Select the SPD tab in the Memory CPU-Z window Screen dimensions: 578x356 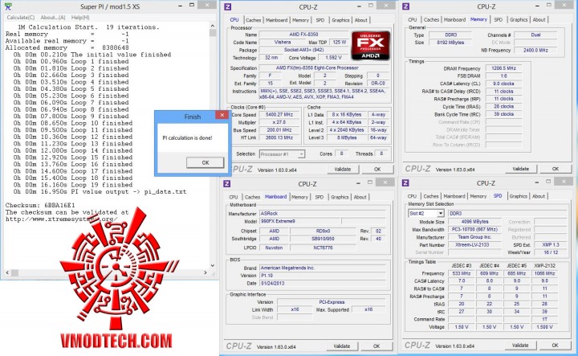point(499,19)
